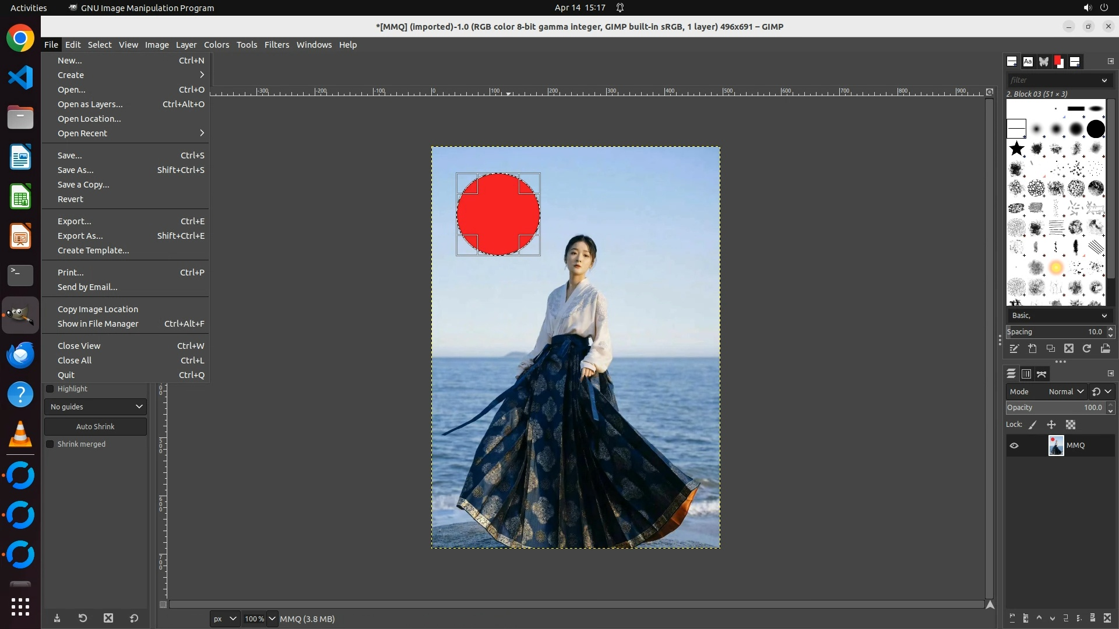Image resolution: width=1119 pixels, height=629 pixels.
Task: Open the Fonts tab with the Aa icon
Action: coord(1027,62)
